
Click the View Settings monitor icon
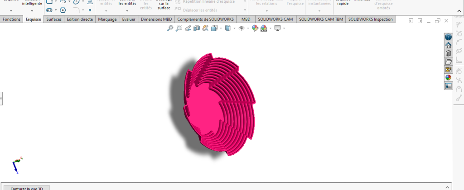277,28
